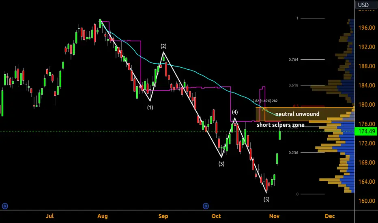The width and height of the screenshot is (378, 223).
Task: Click the current price label 174.49
Action: point(366,131)
